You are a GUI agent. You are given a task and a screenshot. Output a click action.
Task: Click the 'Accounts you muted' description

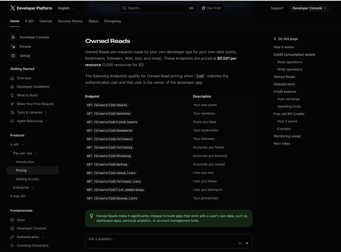pyautogui.click(x=209, y=164)
